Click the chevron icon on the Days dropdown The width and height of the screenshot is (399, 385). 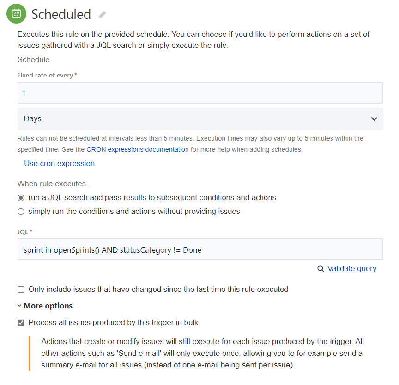pos(375,118)
